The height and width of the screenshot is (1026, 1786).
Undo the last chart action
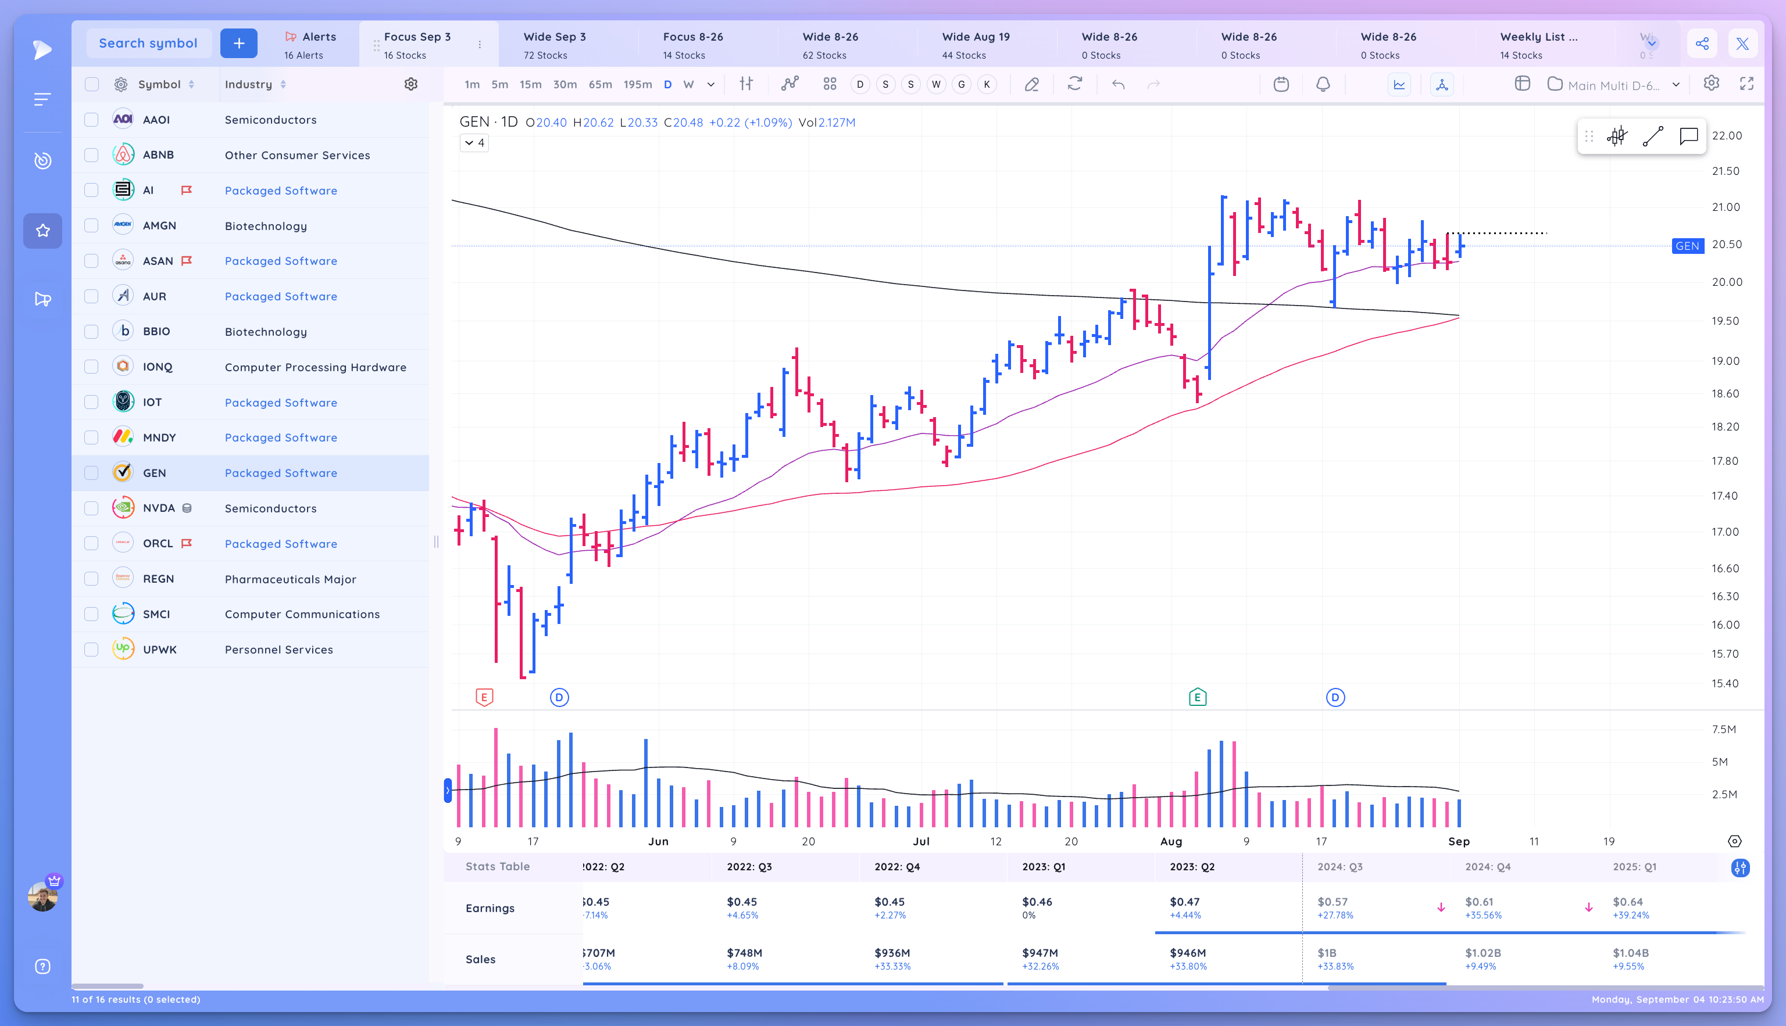[1118, 84]
